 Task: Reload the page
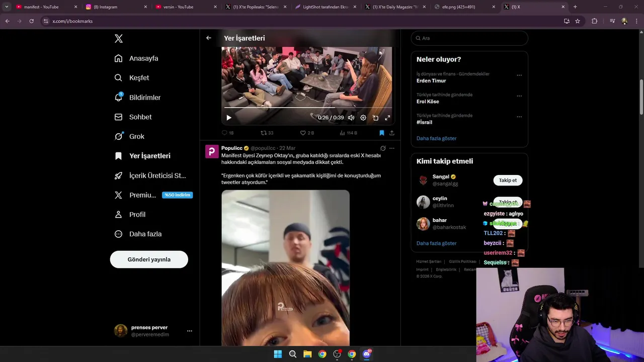click(31, 21)
